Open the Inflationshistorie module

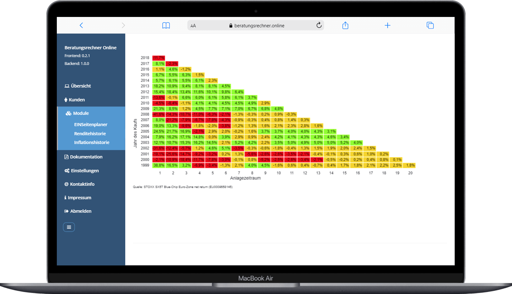click(92, 142)
